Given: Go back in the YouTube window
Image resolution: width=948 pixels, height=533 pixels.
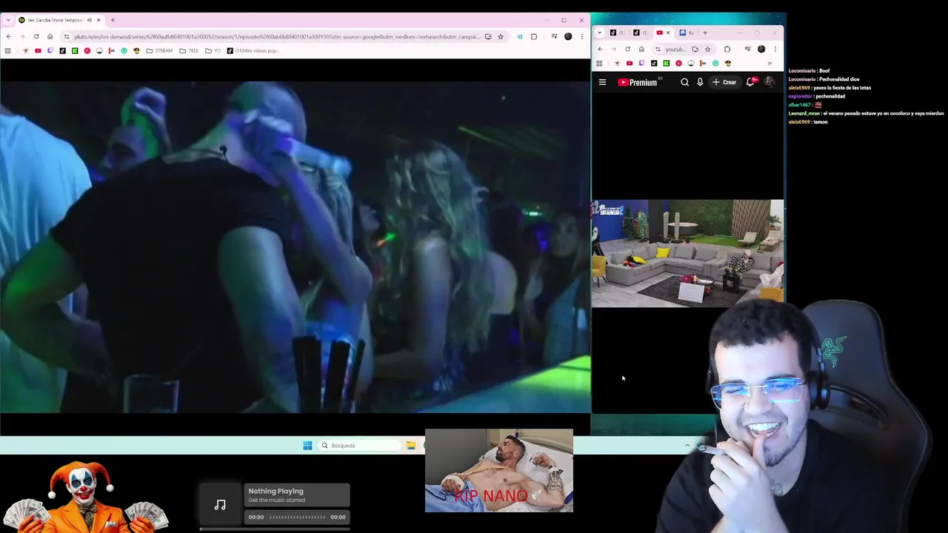Looking at the screenshot, I should coord(600,49).
